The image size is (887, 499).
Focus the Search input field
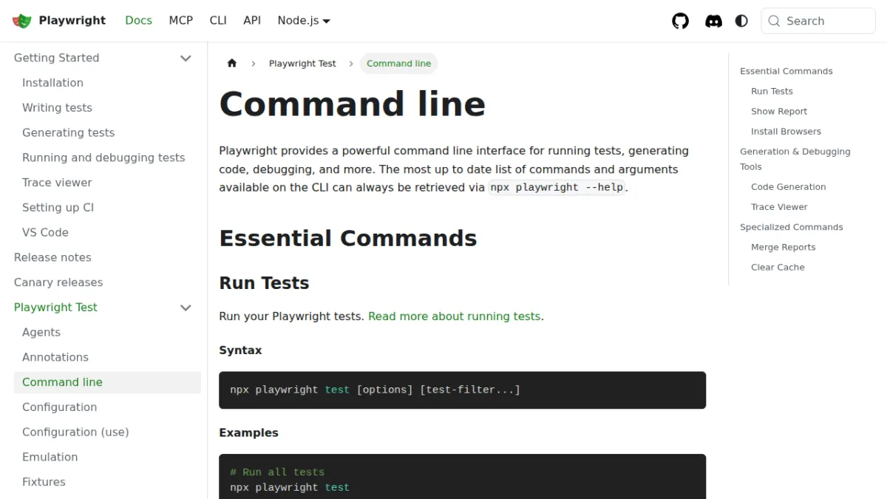point(818,21)
